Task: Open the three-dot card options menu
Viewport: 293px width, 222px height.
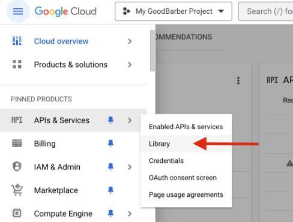Action: pyautogui.click(x=238, y=81)
